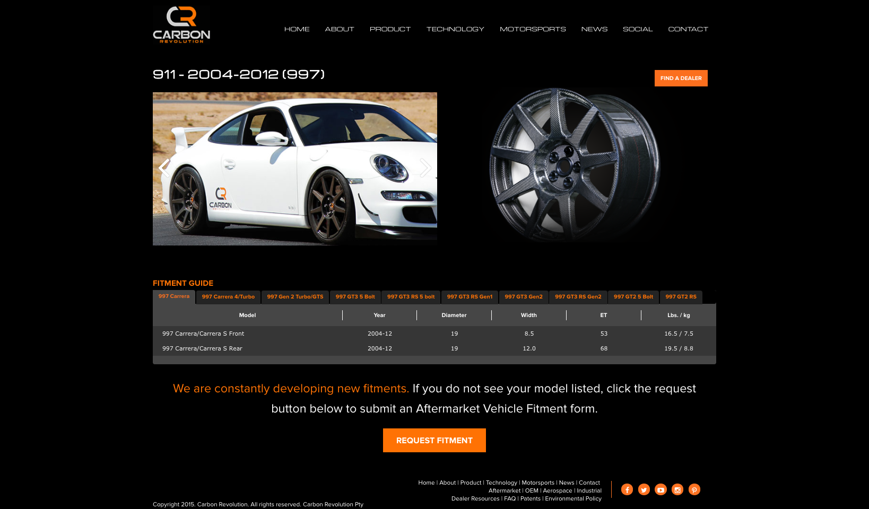The width and height of the screenshot is (869, 509).
Task: Open the footer Patents link
Action: click(x=531, y=498)
